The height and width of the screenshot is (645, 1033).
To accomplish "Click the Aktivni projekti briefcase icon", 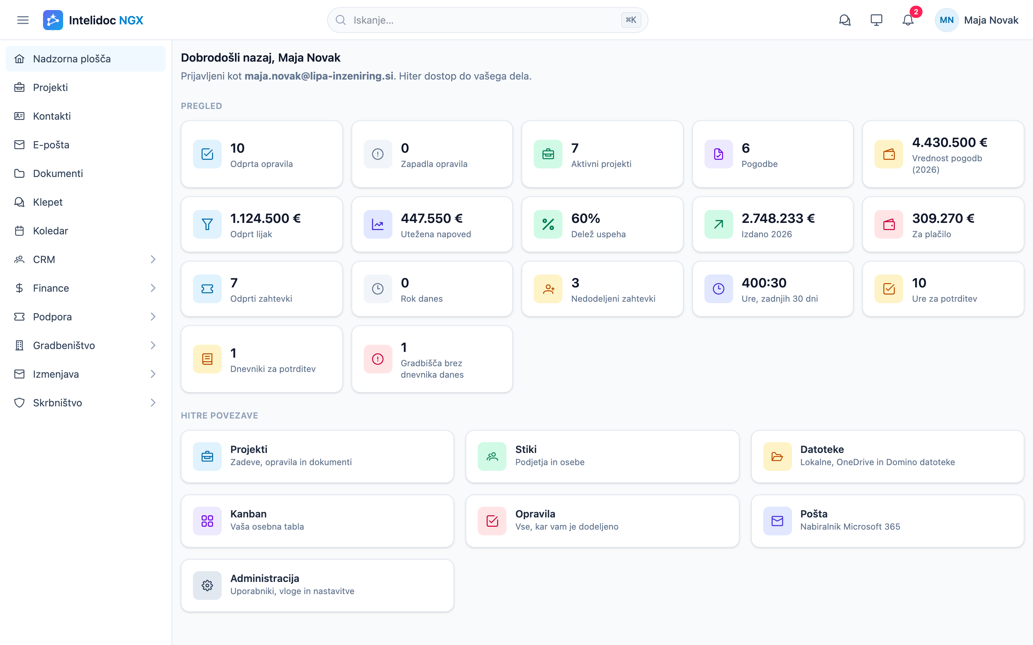I will click(548, 154).
